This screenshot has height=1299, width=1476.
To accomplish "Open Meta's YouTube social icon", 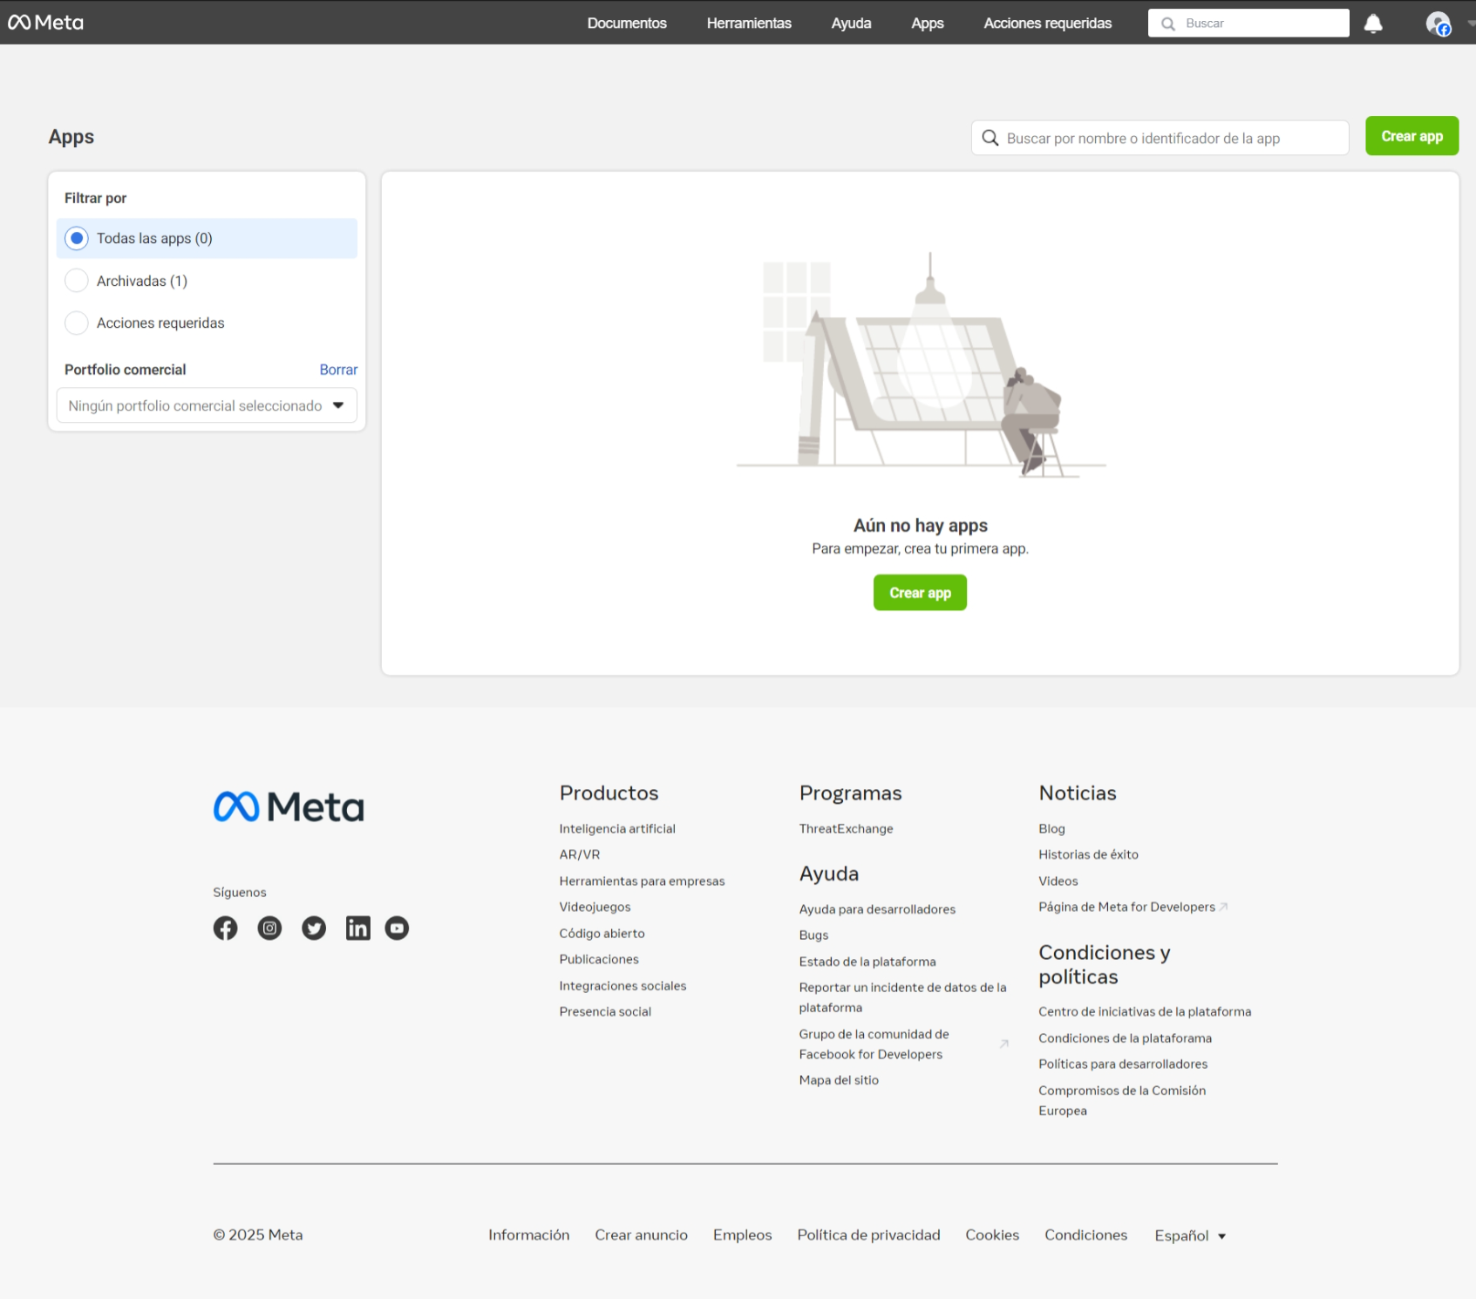I will tap(397, 928).
